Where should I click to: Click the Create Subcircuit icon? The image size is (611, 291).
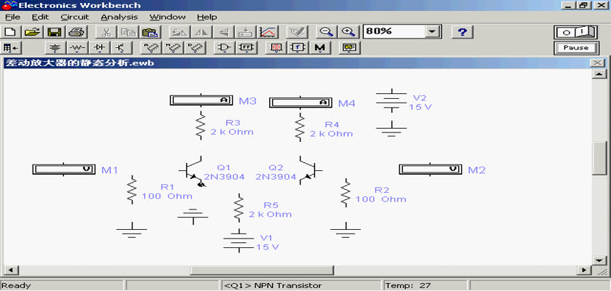point(246,32)
